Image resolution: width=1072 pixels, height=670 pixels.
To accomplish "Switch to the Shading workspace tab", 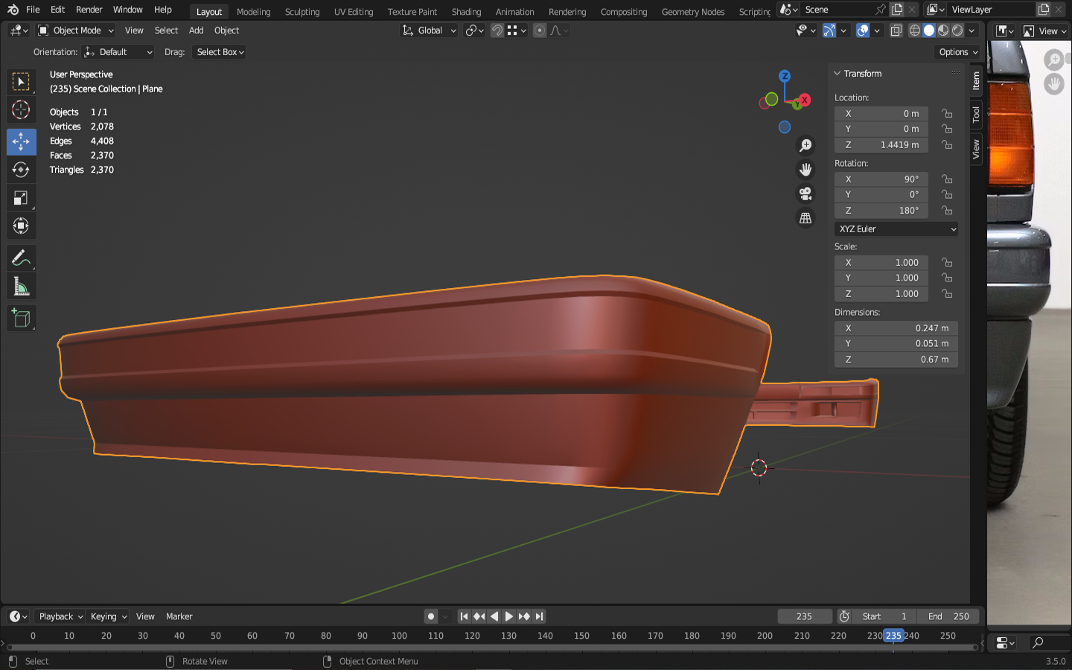I will (466, 12).
